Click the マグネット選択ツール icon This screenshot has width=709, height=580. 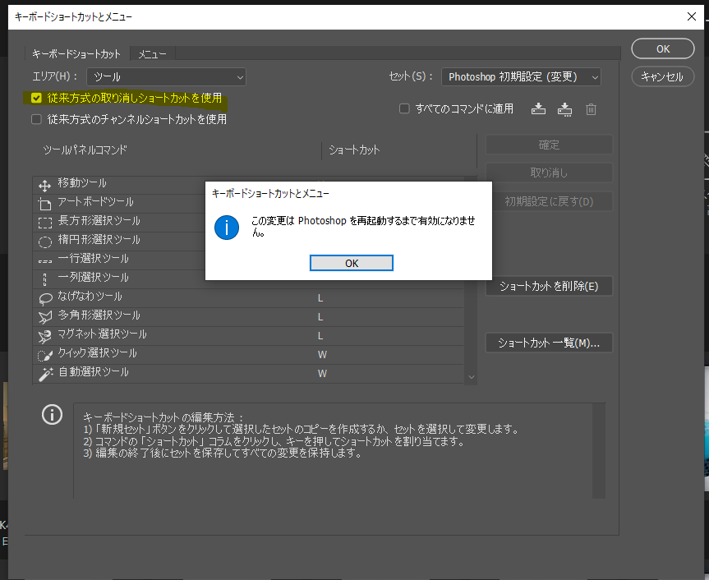point(47,335)
